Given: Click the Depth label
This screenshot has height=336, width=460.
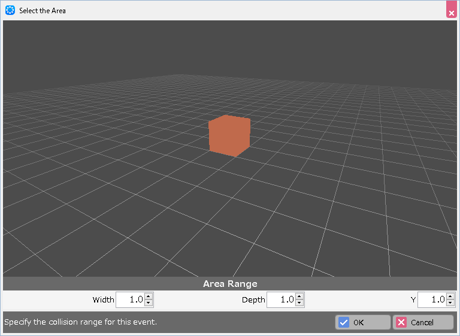Looking at the screenshot, I should pos(253,300).
